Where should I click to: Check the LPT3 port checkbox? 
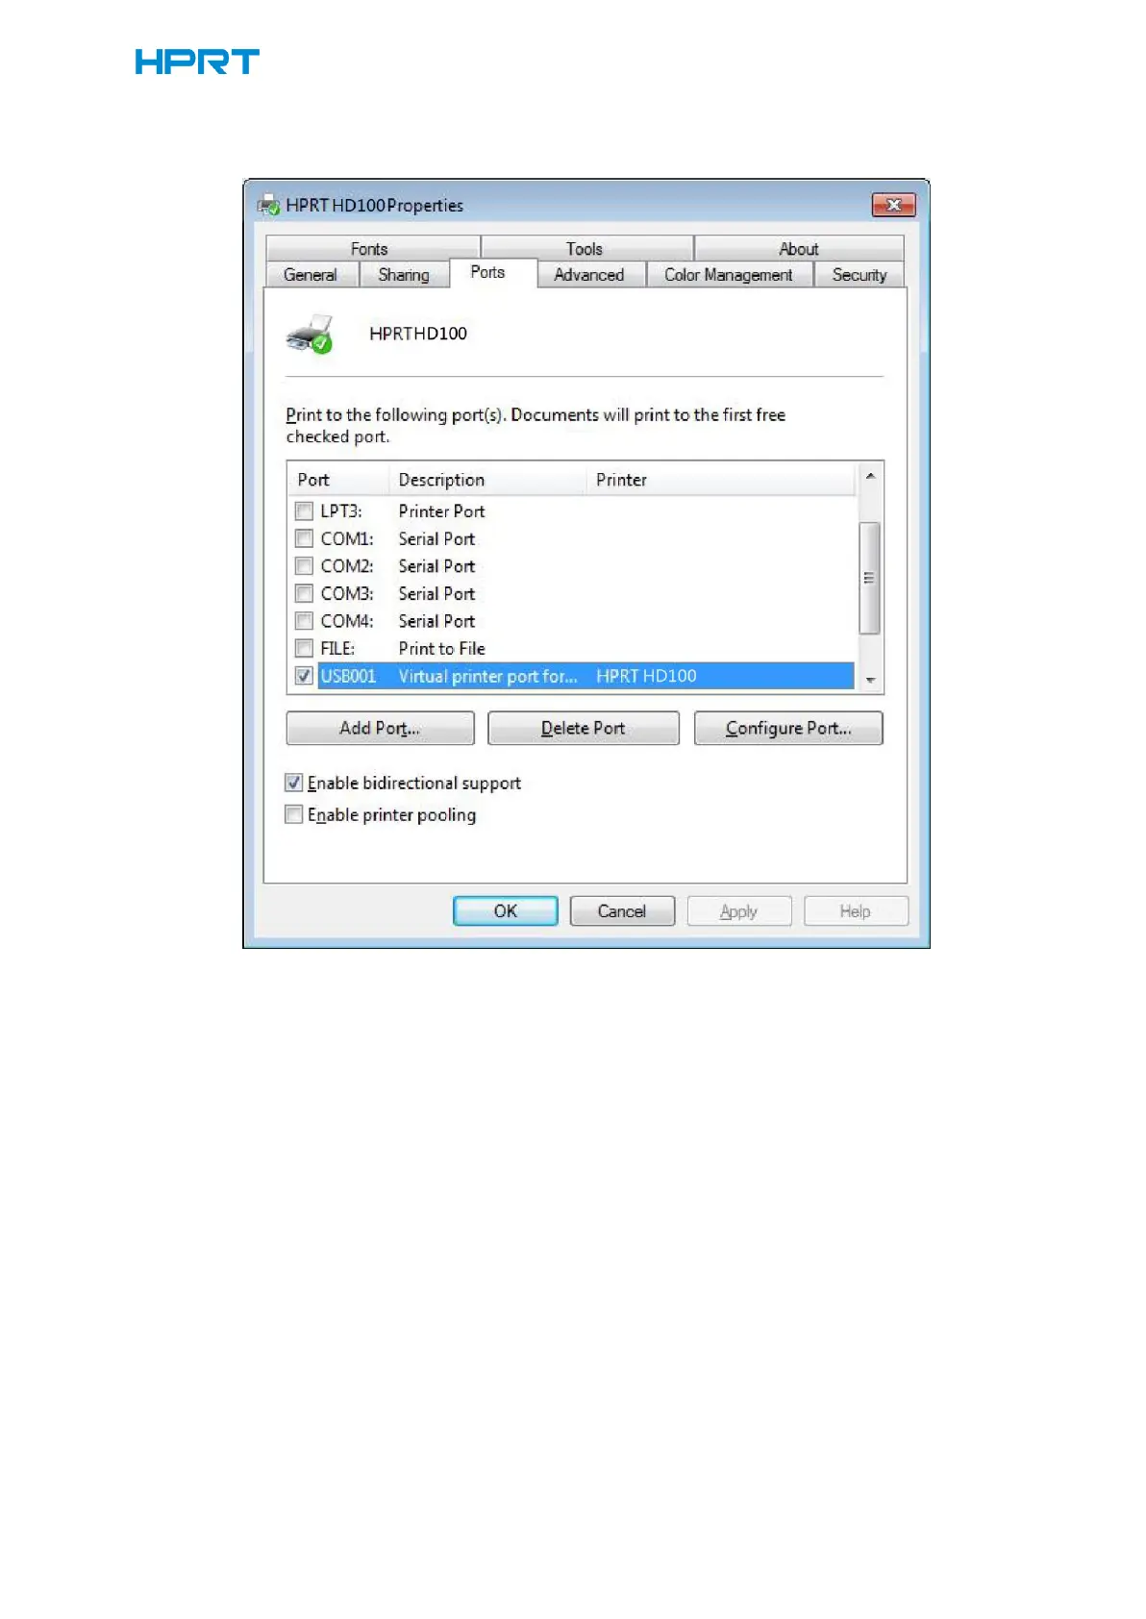(304, 511)
